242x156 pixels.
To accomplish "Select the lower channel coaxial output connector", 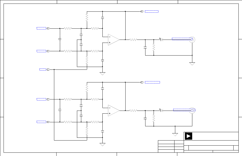I will (x=192, y=111).
